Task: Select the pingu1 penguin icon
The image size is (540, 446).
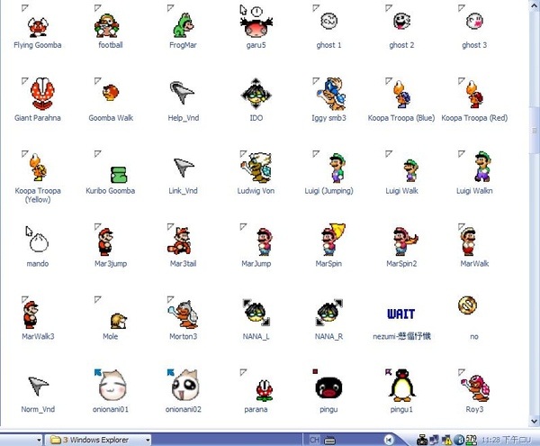Action: [x=401, y=385]
